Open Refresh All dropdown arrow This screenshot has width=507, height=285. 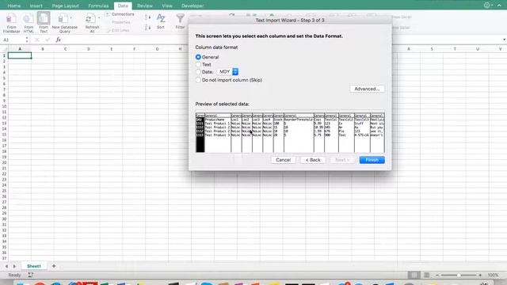click(99, 17)
